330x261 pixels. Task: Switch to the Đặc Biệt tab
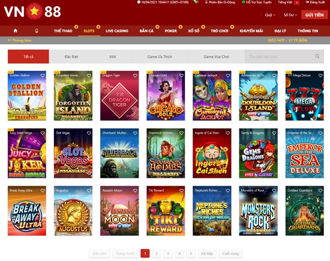(x=71, y=56)
